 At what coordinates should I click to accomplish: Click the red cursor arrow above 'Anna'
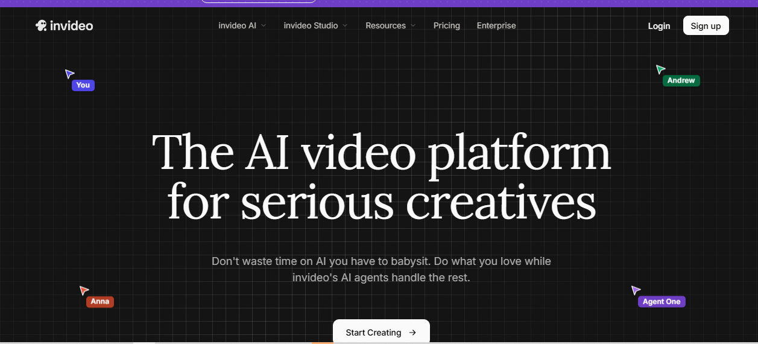click(84, 290)
